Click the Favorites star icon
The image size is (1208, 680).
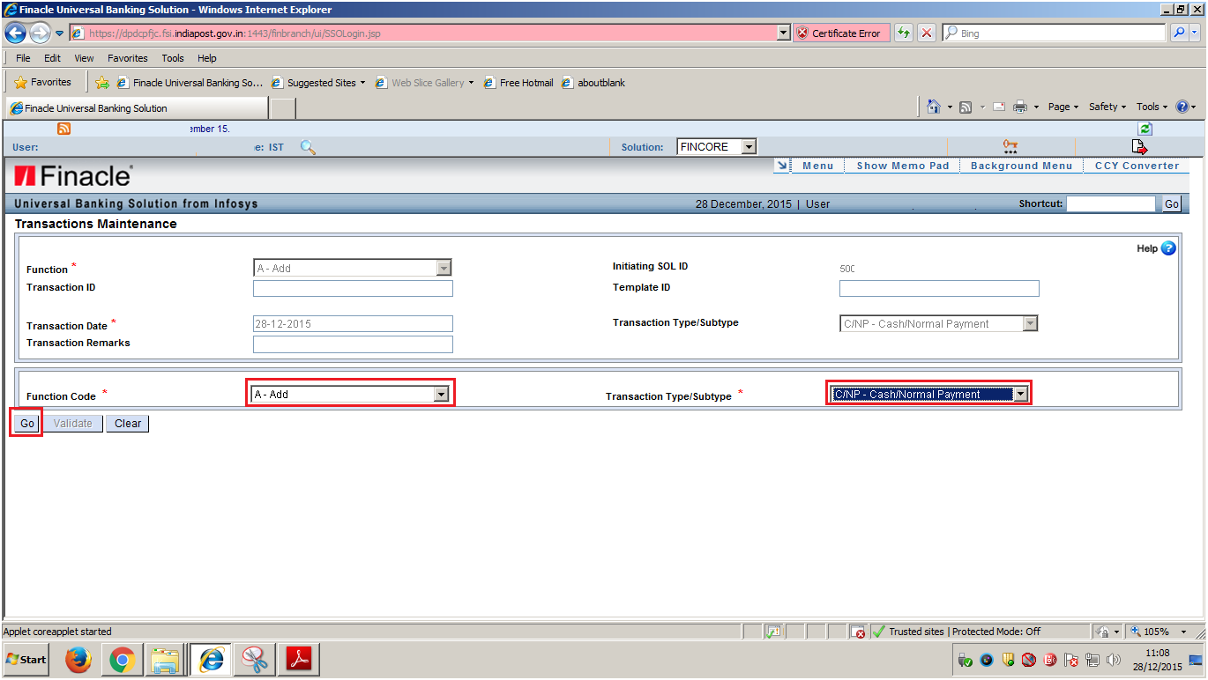(x=21, y=82)
